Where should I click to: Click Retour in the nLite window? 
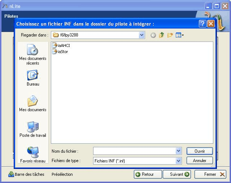tap(148, 174)
